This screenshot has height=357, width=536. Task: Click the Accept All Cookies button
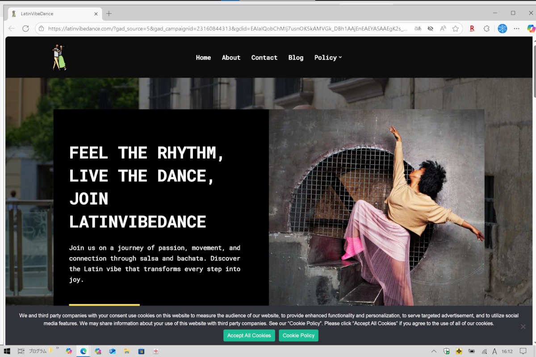point(249,336)
